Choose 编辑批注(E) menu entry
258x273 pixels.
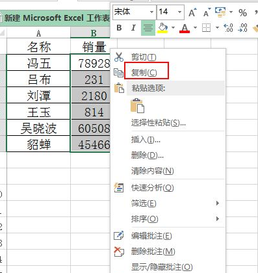tap(151, 236)
